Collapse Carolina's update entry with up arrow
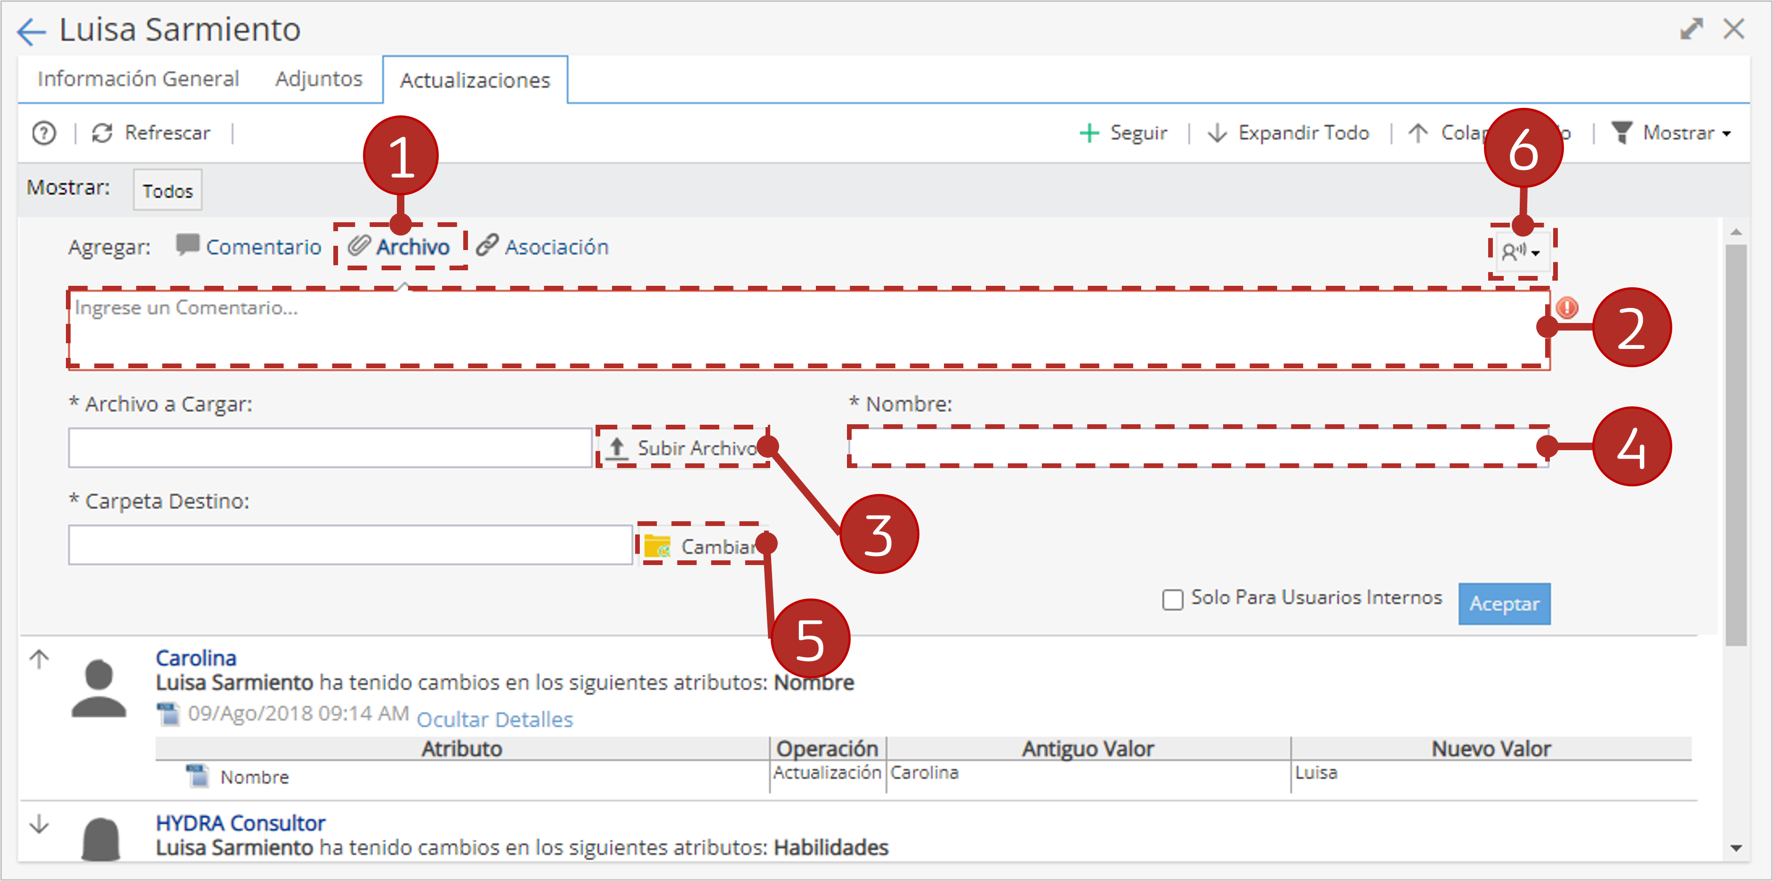The image size is (1773, 881). 39,659
